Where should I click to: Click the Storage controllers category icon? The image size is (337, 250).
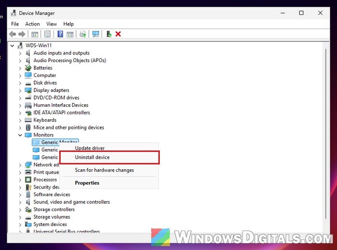tap(28, 210)
